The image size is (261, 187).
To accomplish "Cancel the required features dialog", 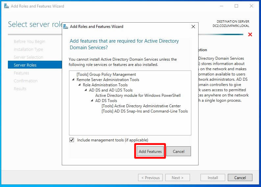I will pyautogui.click(x=178, y=151).
